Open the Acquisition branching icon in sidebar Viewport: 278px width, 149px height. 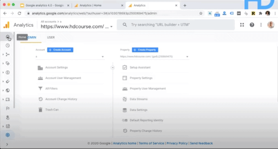pos(8,54)
